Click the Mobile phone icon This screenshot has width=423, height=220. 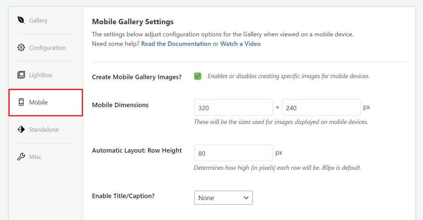(21, 102)
